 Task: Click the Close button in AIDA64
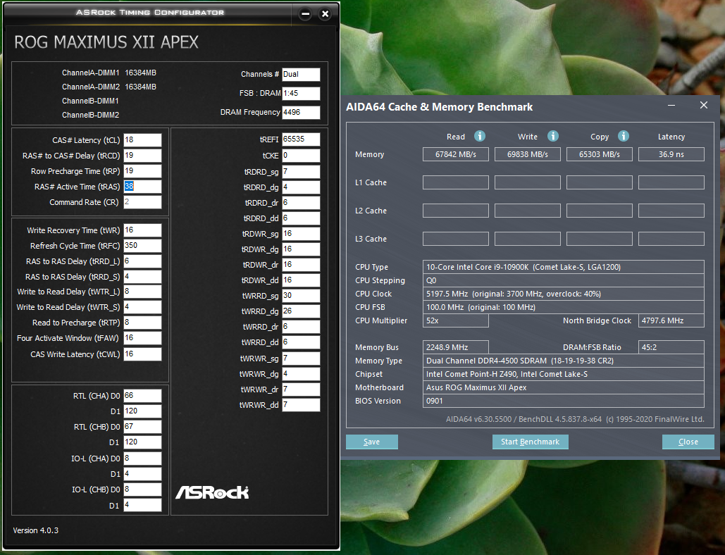click(688, 442)
